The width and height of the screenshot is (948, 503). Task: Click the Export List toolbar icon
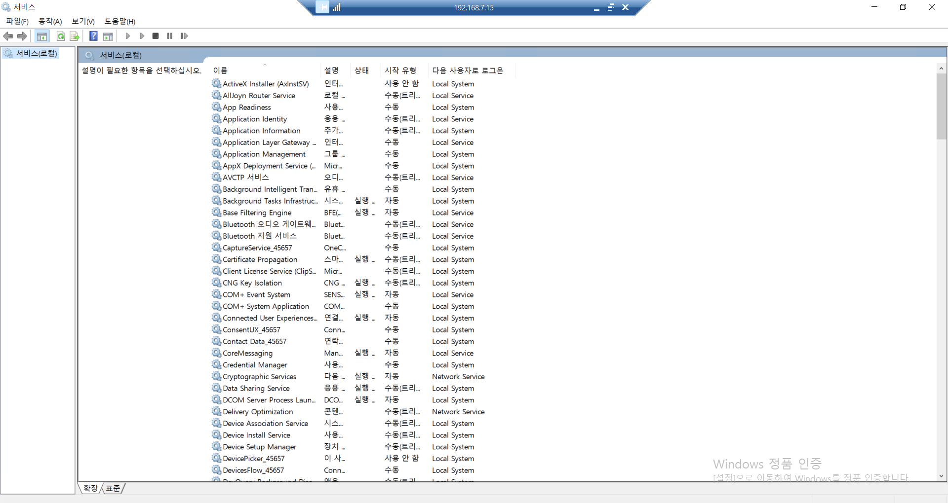[75, 36]
